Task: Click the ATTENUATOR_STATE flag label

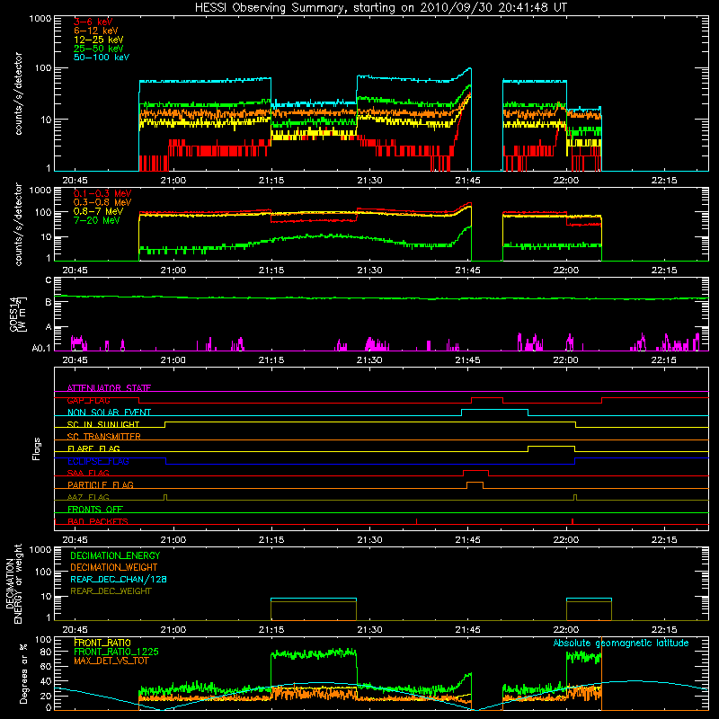Action: click(109, 388)
